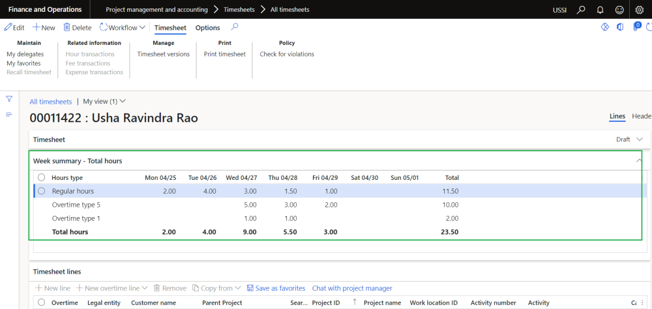652x309 pixels.
Task: Select the Regular hours row radio button
Action: click(42, 191)
